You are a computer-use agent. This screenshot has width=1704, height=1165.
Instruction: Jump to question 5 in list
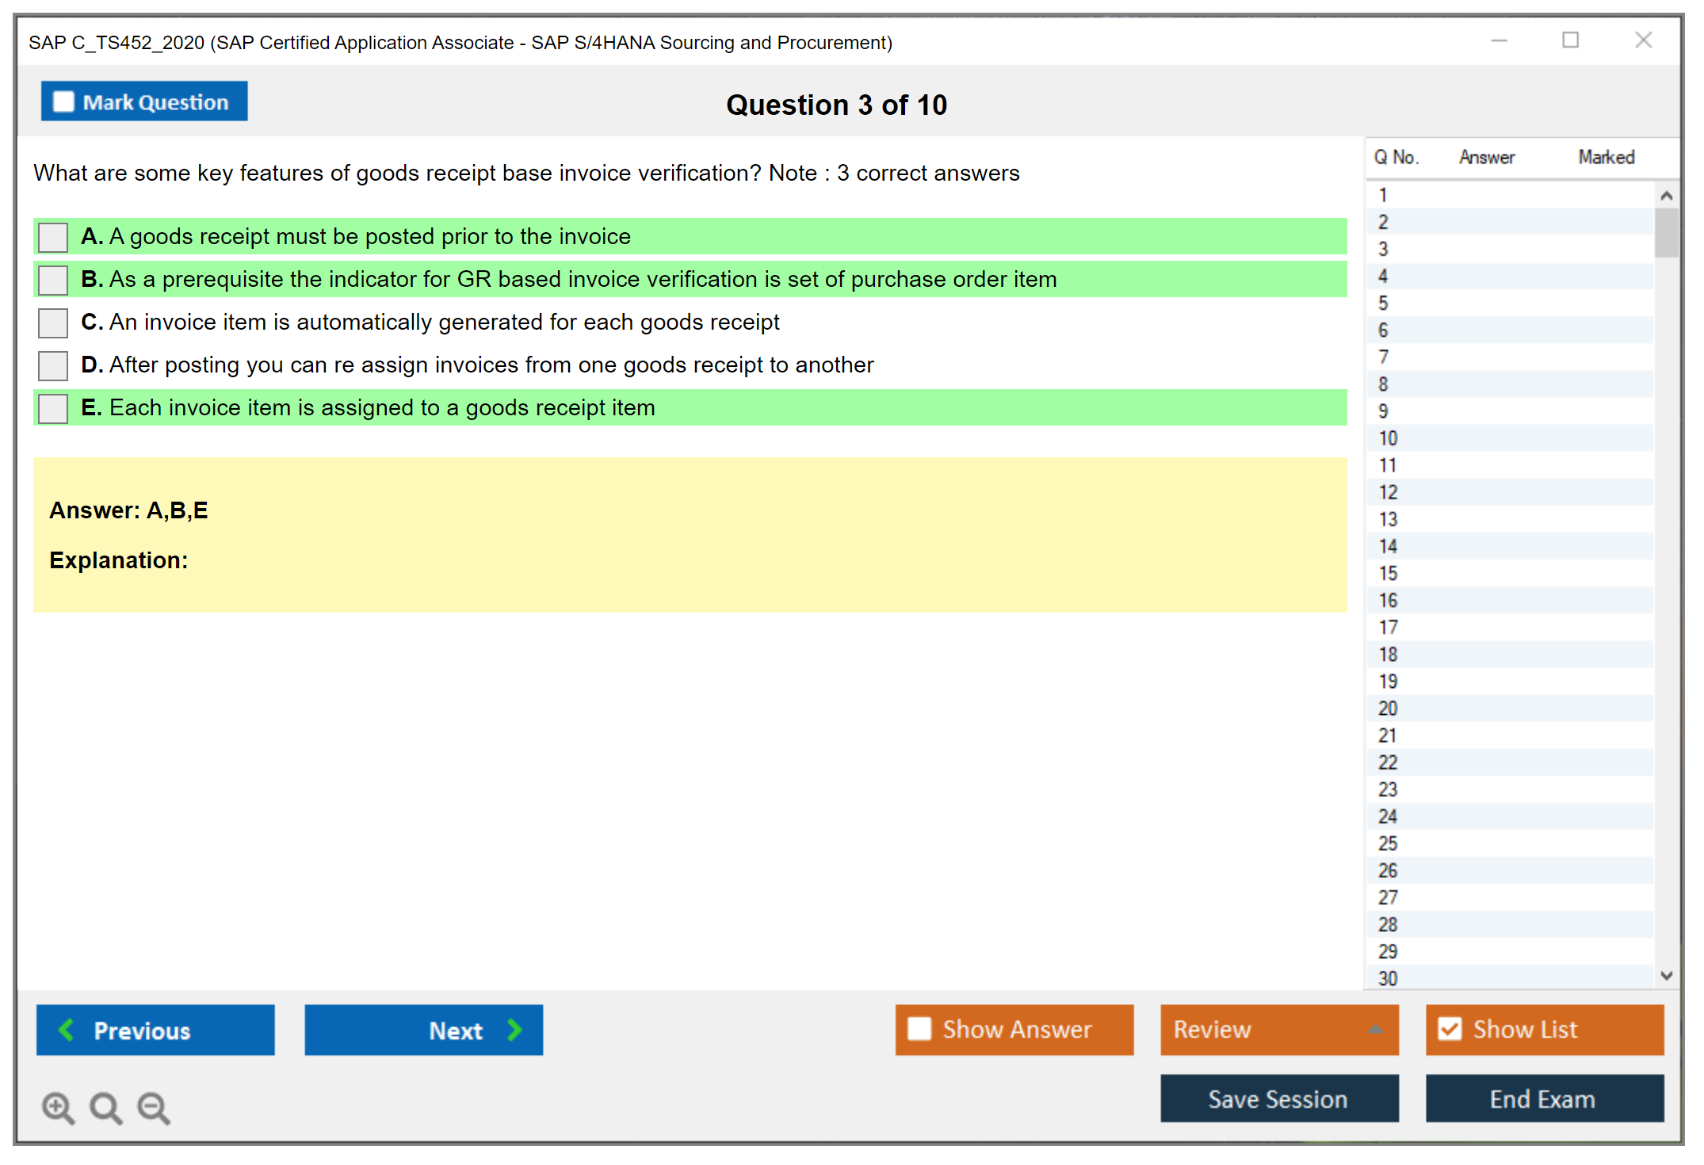pyautogui.click(x=1384, y=304)
